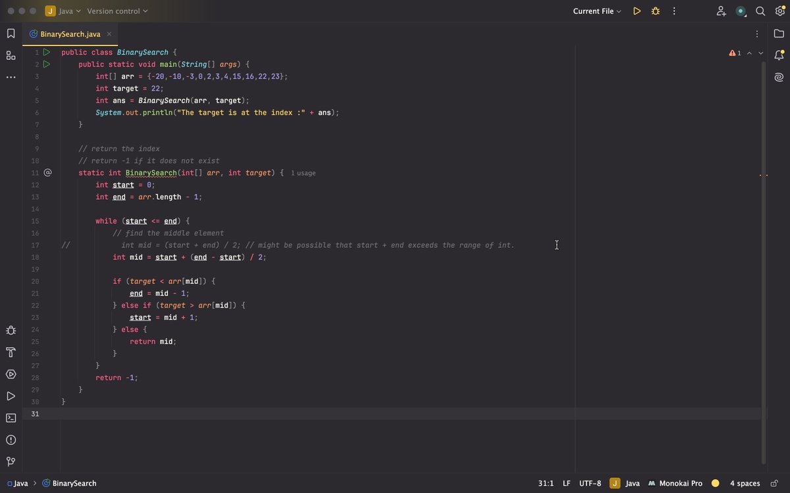Click BinarySearch in the navigation breadcrumb
Viewport: 790px width, 493px height.
(x=70, y=483)
